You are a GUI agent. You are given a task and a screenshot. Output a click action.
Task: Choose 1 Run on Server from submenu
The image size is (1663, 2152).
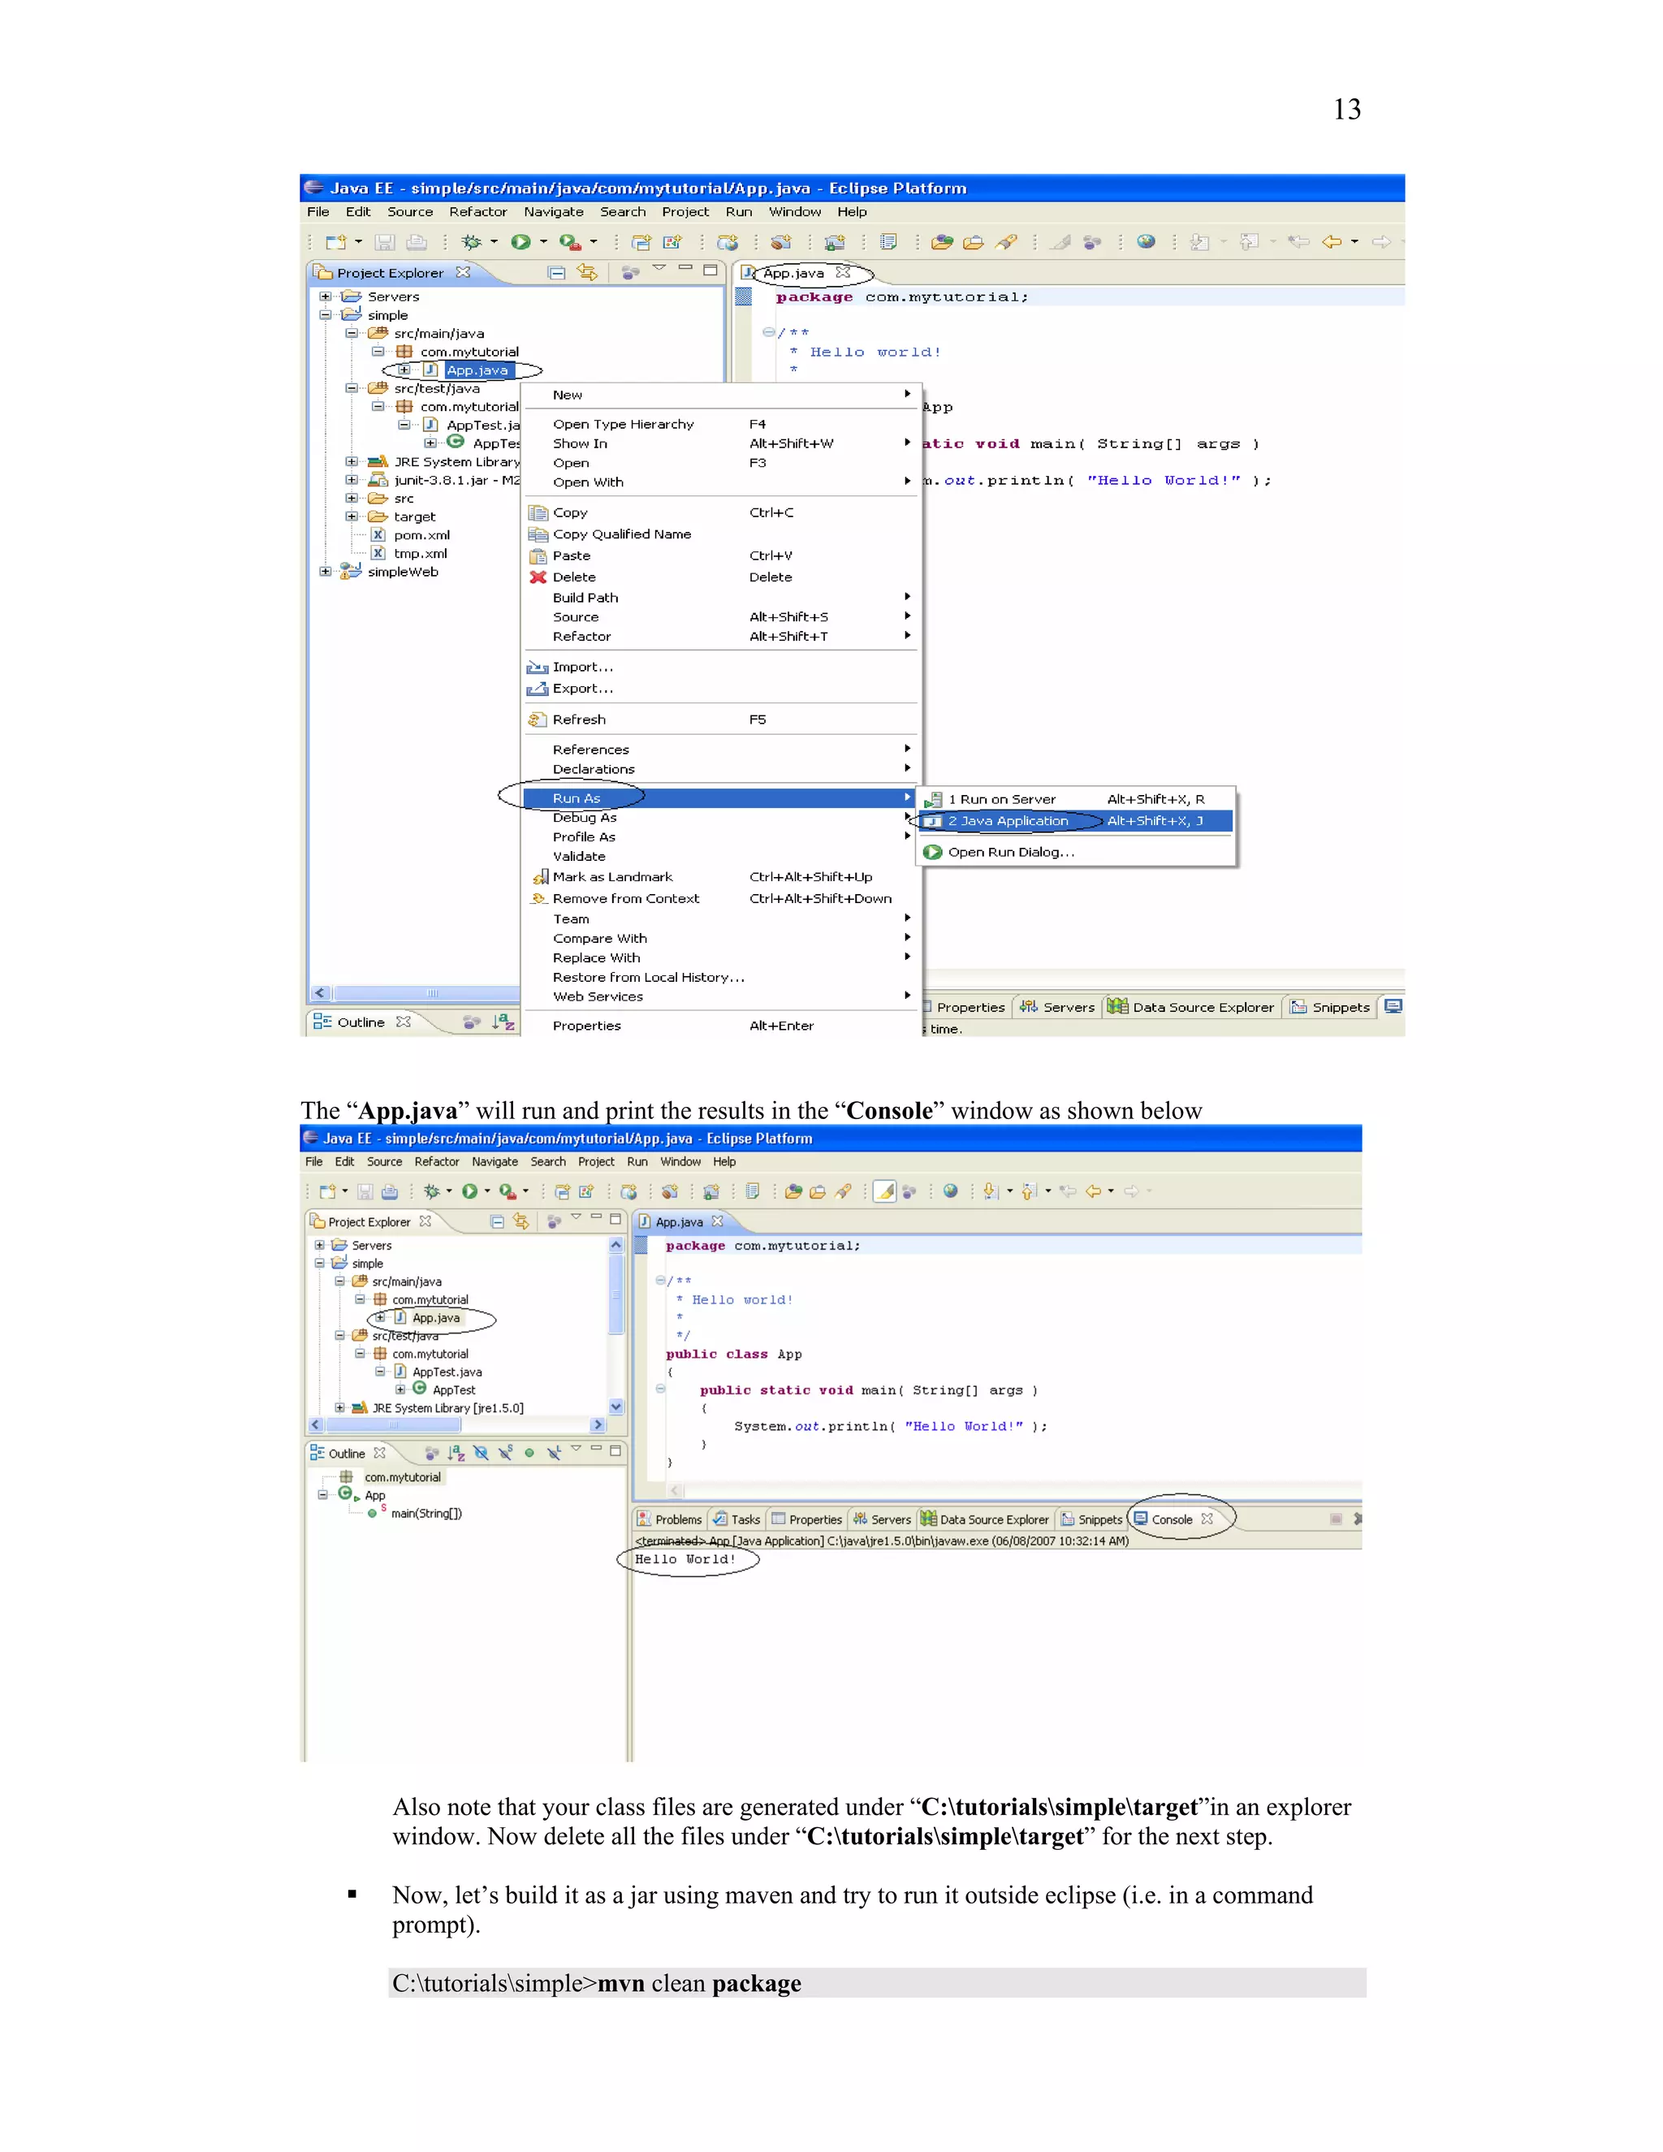[1076, 799]
